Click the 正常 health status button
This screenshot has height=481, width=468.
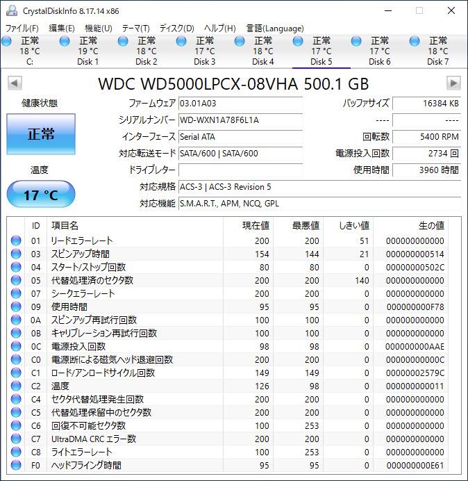click(41, 134)
